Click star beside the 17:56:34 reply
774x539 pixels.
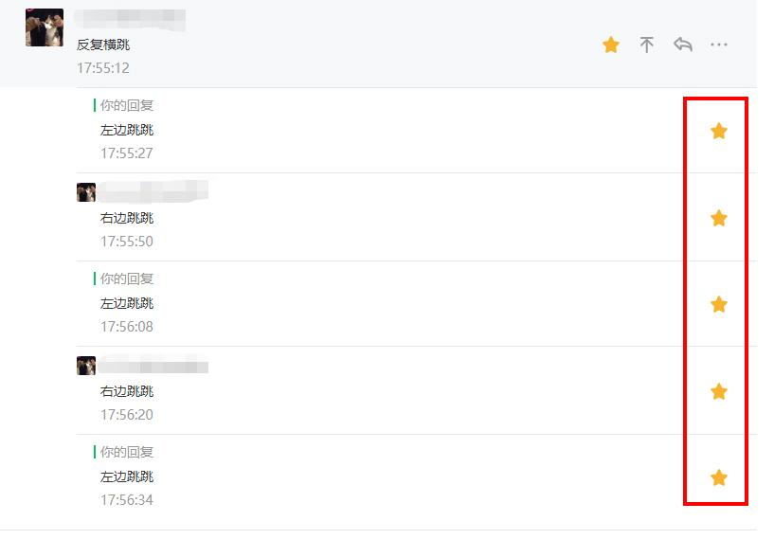coord(719,477)
